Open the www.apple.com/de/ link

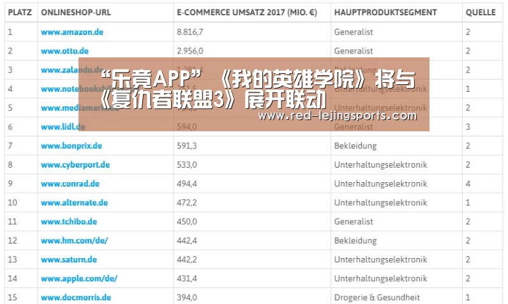coord(79,279)
